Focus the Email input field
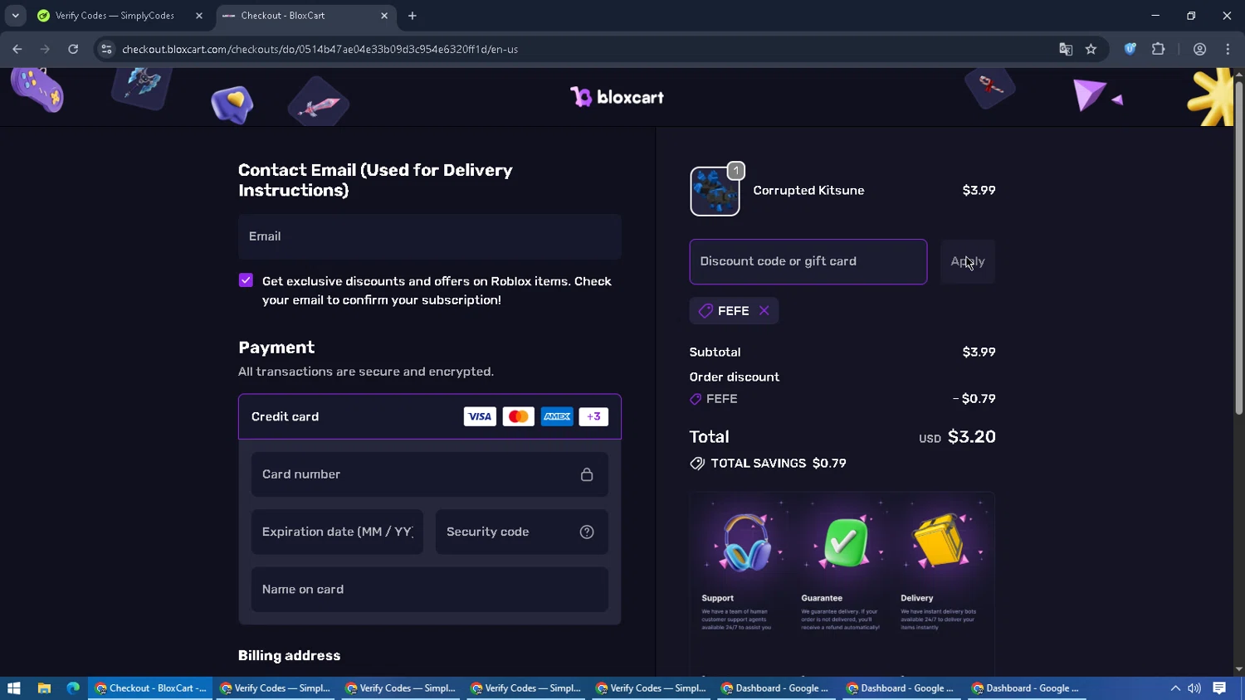1245x700 pixels. 430,236
